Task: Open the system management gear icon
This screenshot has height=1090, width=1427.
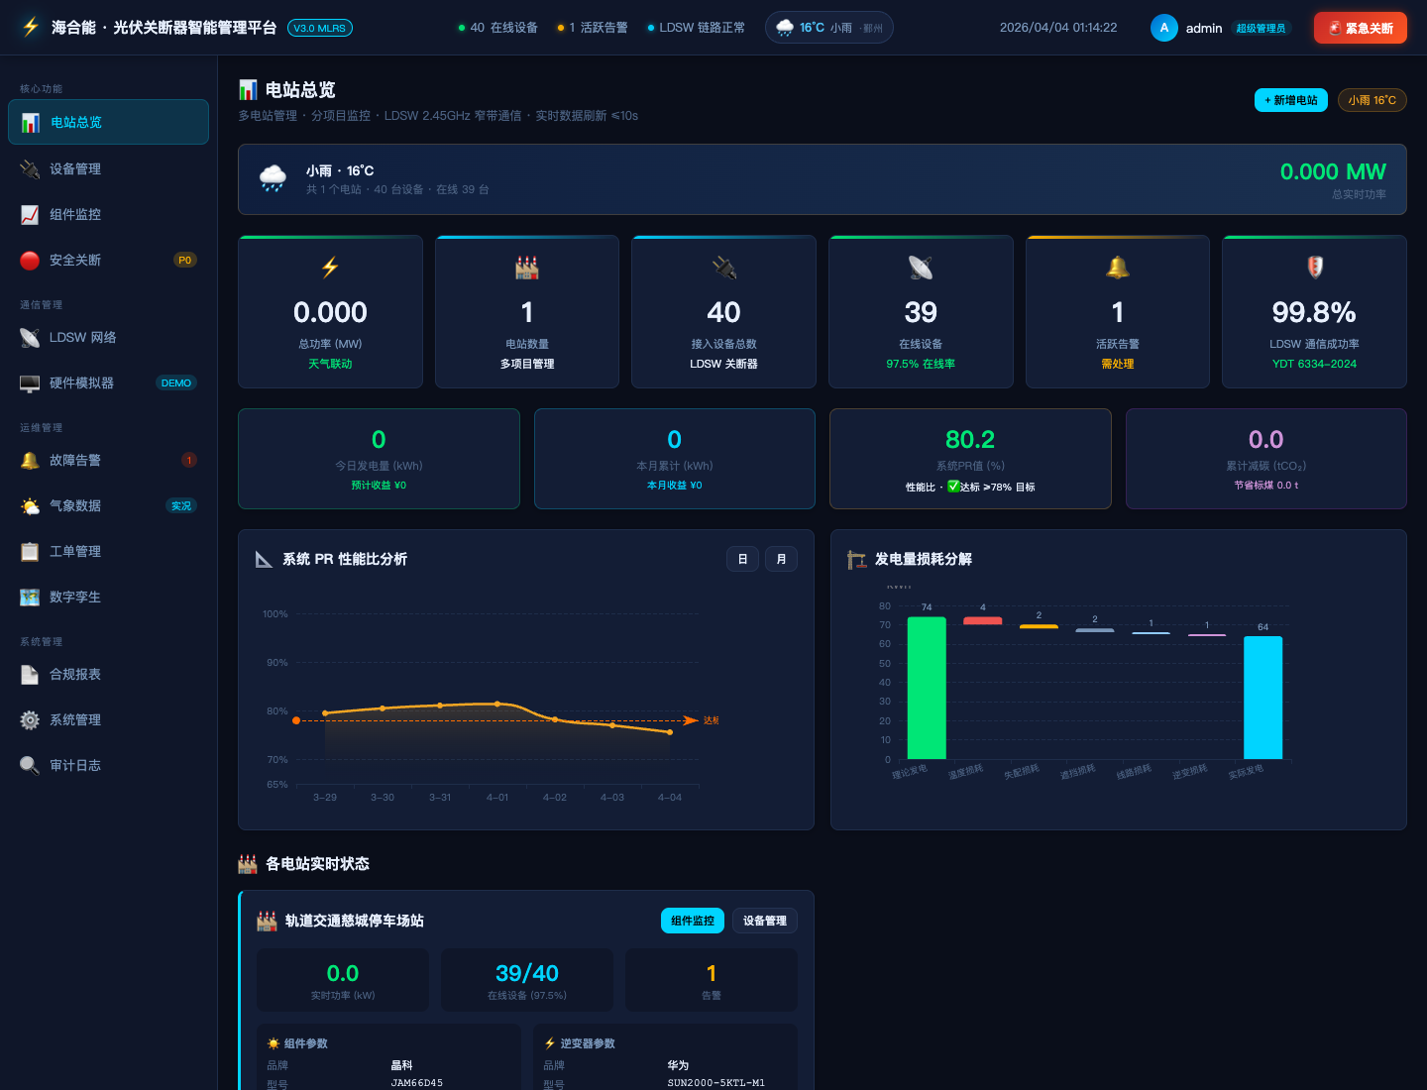Action: tap(30, 720)
